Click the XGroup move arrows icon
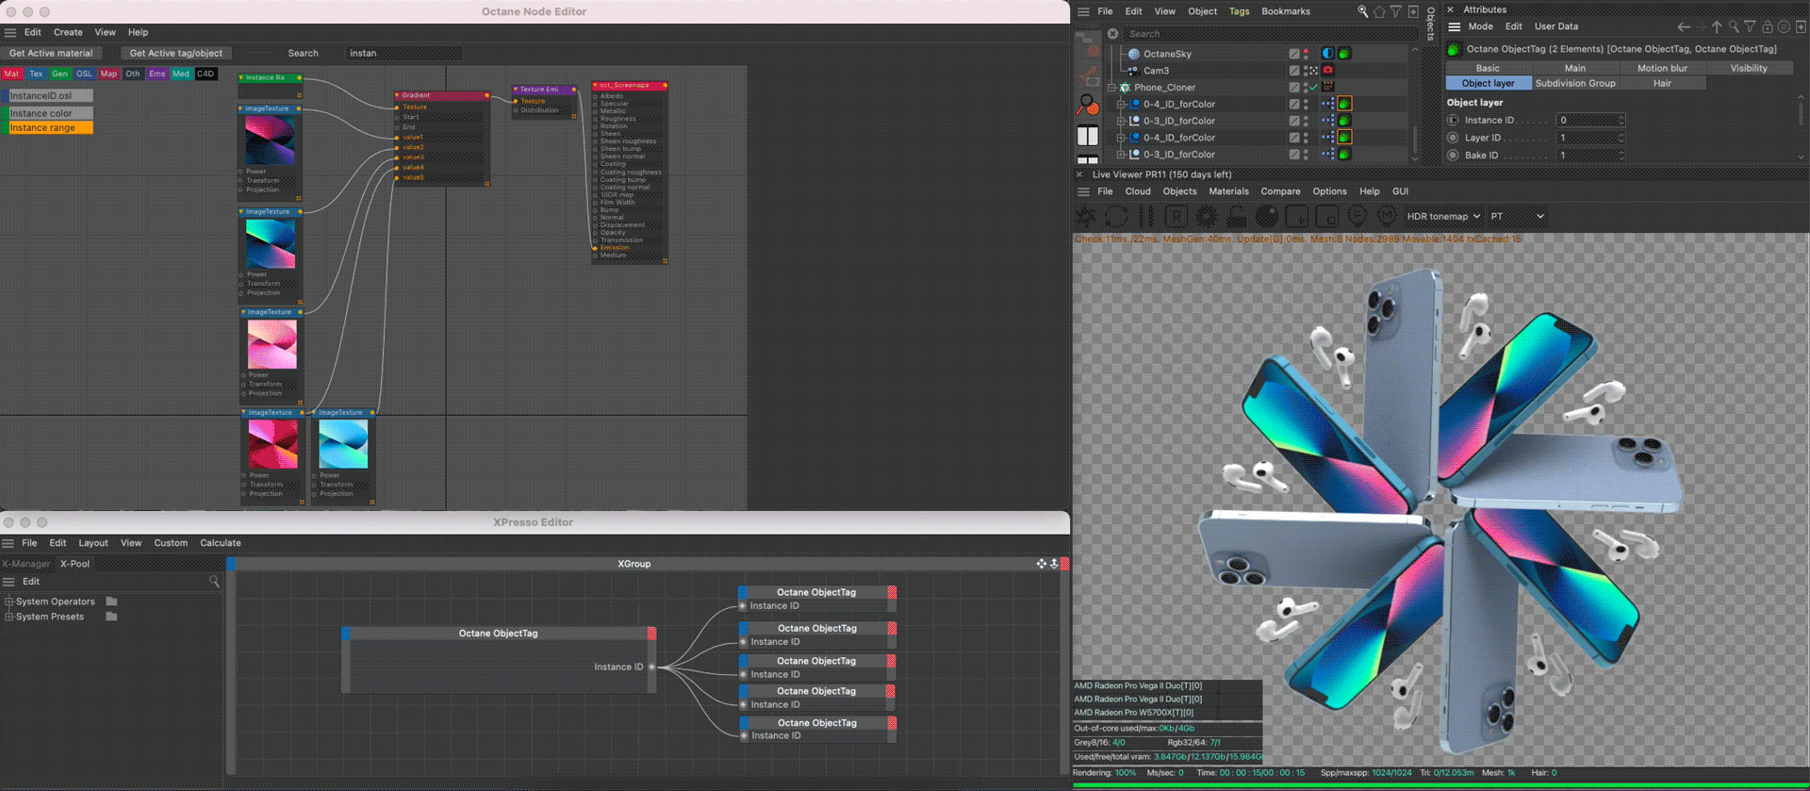1810x791 pixels. pyautogui.click(x=1042, y=564)
